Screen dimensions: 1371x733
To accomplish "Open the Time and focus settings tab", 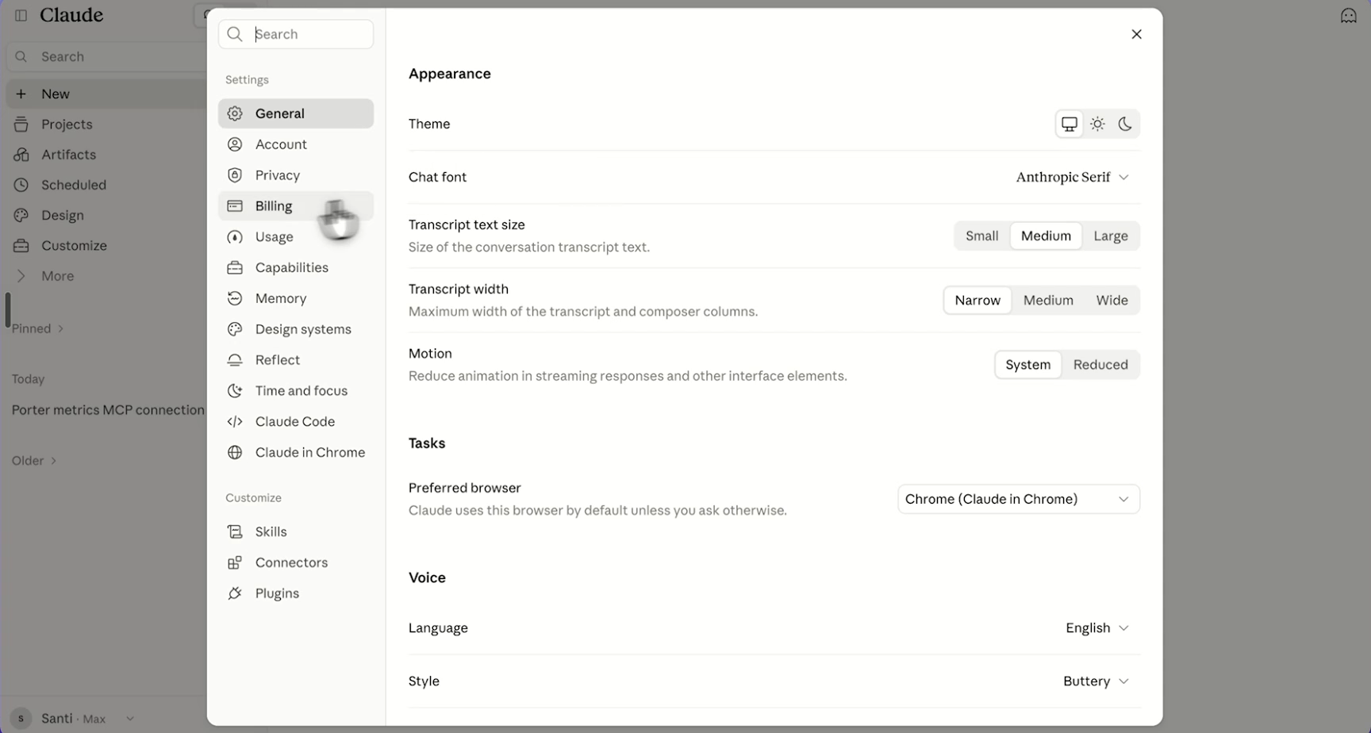I will tap(296, 390).
